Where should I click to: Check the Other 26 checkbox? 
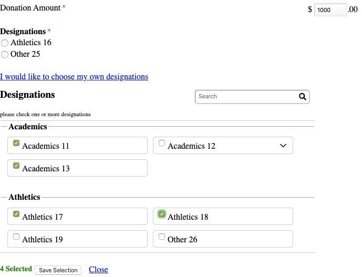coord(162,237)
